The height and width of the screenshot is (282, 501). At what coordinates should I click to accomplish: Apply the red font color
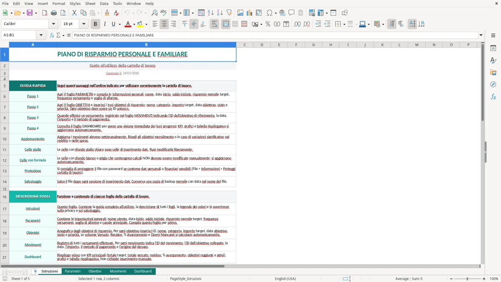click(128, 24)
